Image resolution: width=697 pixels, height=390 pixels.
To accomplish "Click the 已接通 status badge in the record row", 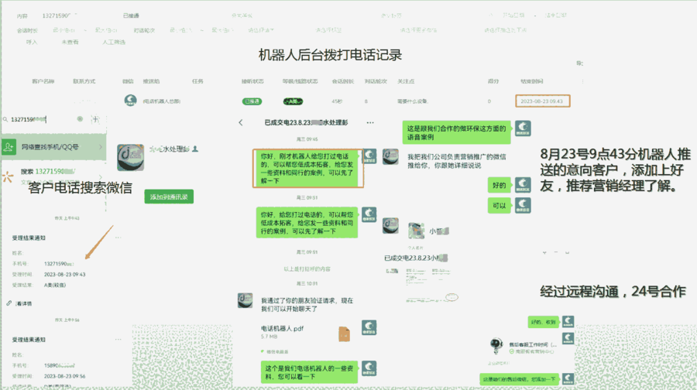I will click(252, 101).
